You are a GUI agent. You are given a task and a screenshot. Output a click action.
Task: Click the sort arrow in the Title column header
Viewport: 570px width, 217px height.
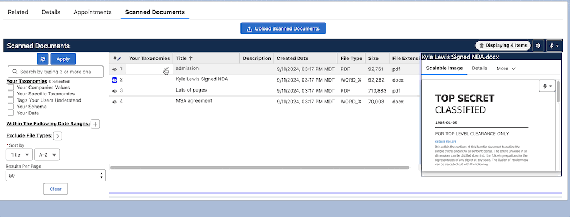(x=190, y=58)
